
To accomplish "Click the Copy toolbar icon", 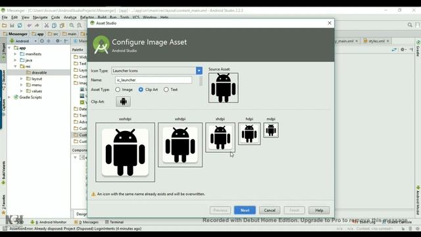I will [x=54, y=26].
